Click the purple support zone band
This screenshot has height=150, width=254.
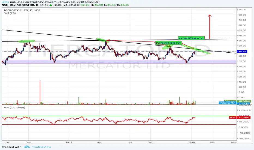click(119, 62)
